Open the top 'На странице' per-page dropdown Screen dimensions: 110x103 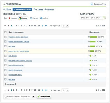pos(65,26)
